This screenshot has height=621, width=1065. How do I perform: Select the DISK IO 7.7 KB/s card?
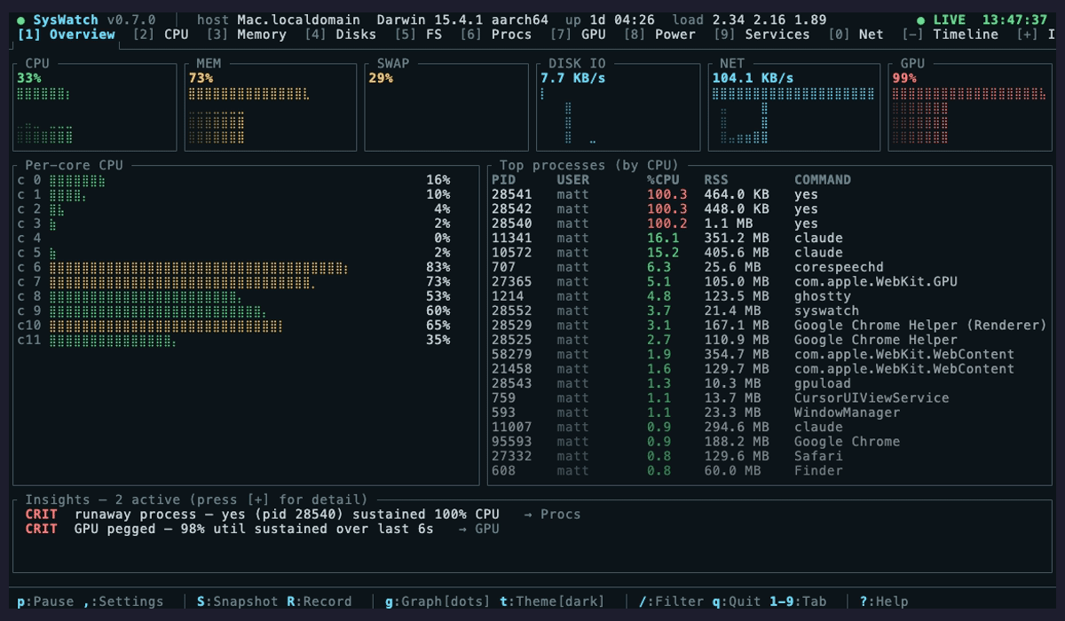618,106
